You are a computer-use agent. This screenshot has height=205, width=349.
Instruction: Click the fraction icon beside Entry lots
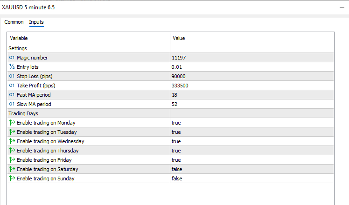click(12, 67)
